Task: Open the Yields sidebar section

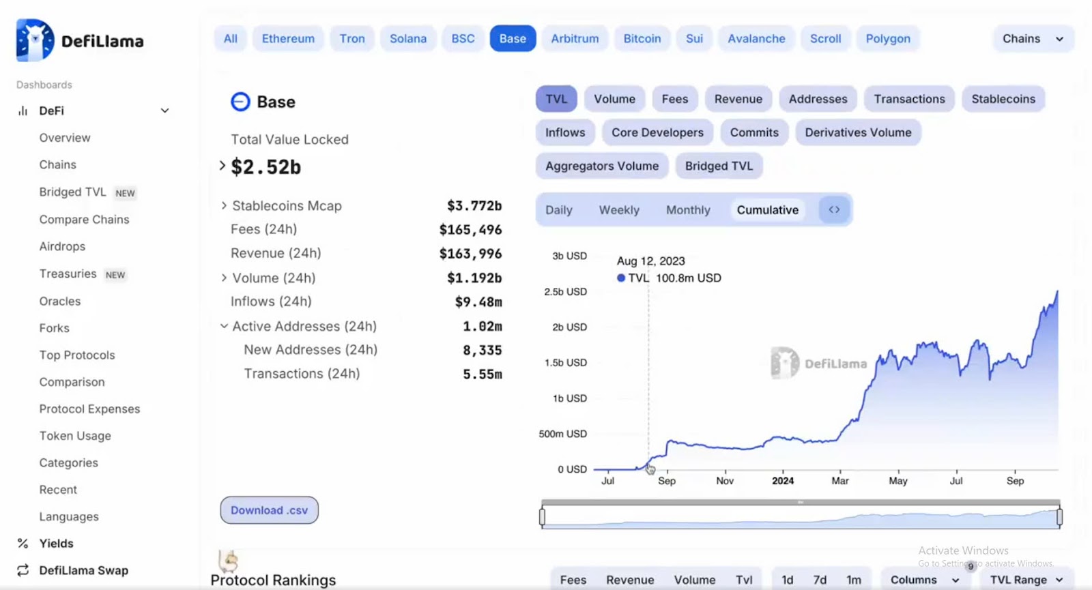Action: click(56, 544)
